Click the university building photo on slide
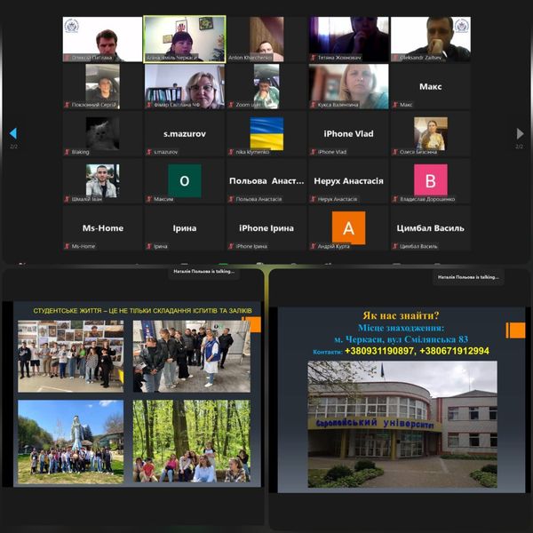The image size is (533, 533). point(402,423)
